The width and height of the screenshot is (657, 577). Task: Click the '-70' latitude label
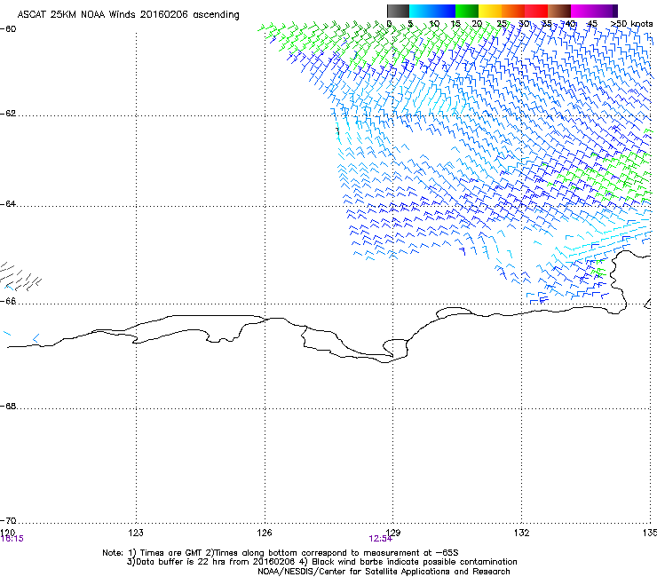pos(8,520)
